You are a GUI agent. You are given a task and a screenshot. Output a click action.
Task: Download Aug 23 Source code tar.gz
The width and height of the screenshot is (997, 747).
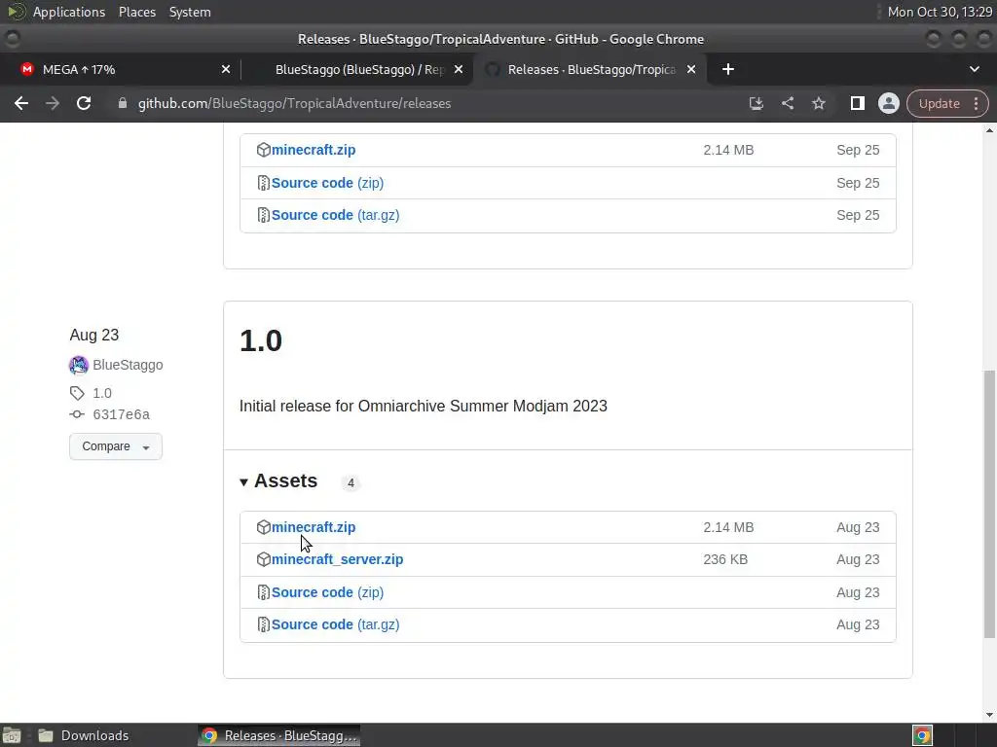click(x=335, y=625)
